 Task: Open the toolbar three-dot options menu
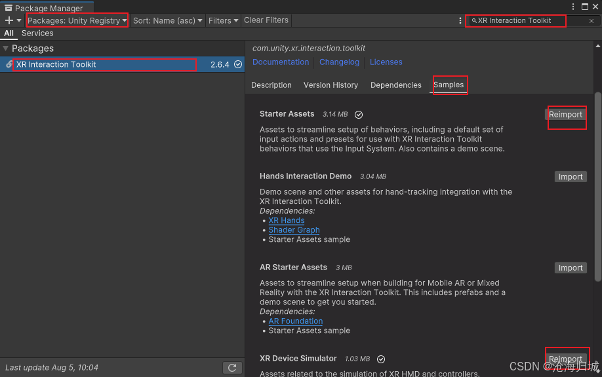[460, 21]
